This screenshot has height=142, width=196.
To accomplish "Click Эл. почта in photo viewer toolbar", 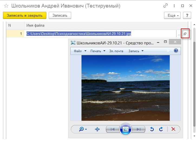I will 116,51.
